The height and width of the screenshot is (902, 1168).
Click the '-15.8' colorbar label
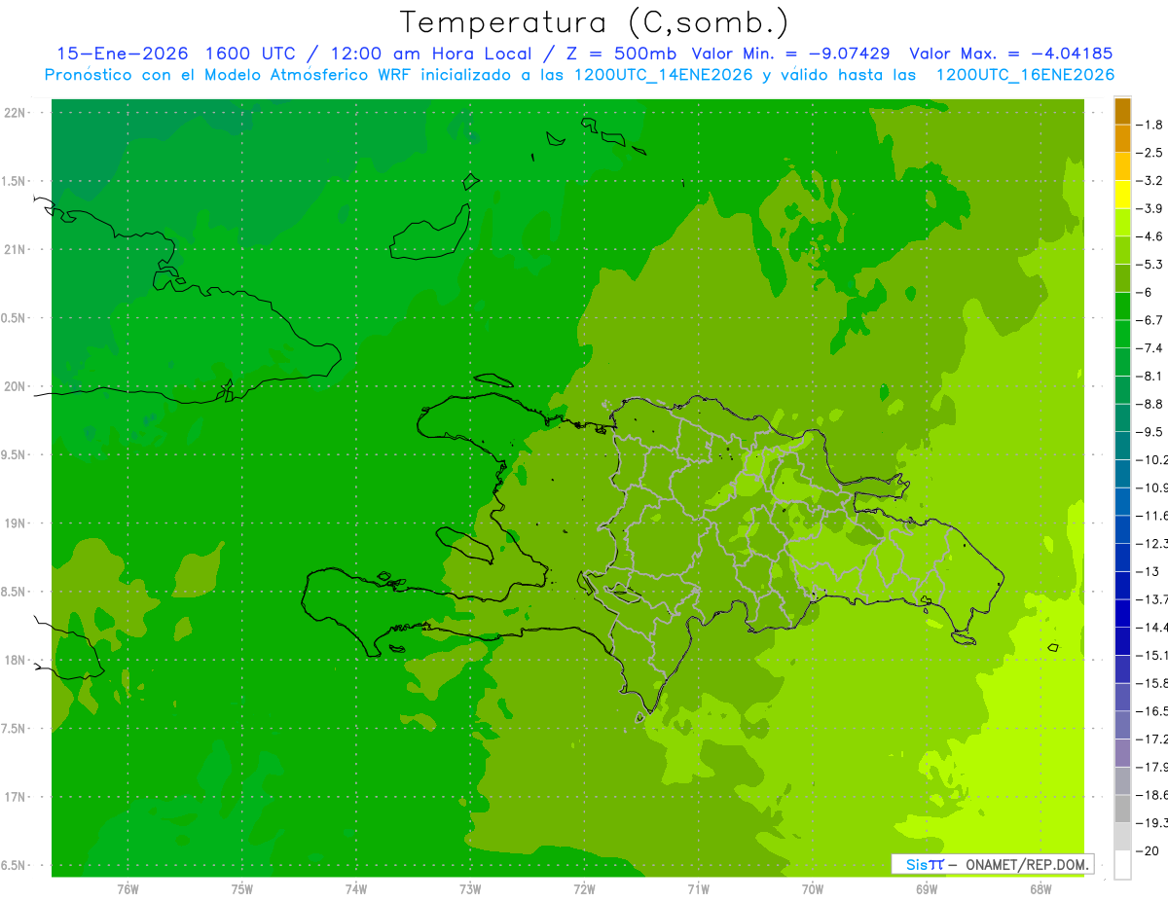pos(1152,683)
